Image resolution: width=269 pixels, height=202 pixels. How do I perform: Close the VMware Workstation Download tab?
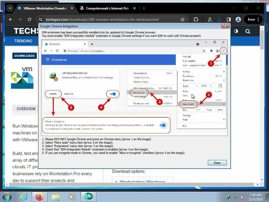coord(72,8)
